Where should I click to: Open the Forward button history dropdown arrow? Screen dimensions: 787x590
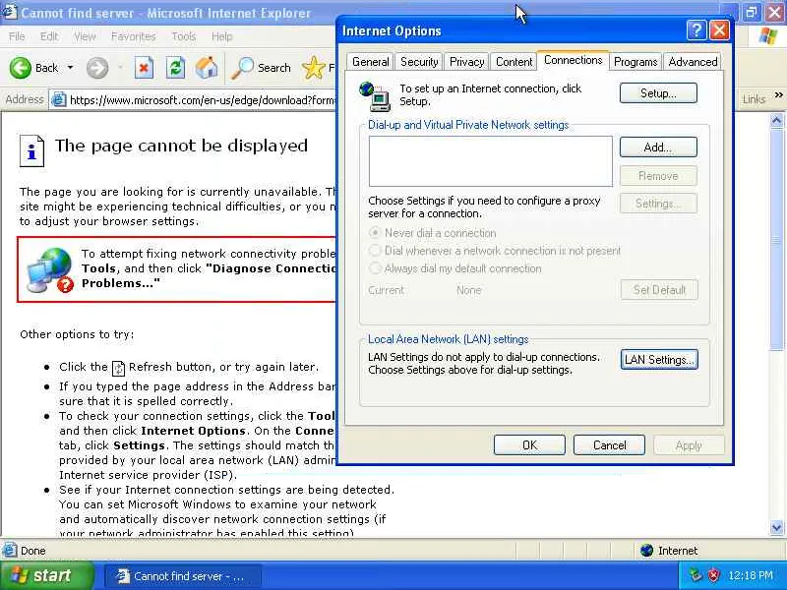click(120, 67)
